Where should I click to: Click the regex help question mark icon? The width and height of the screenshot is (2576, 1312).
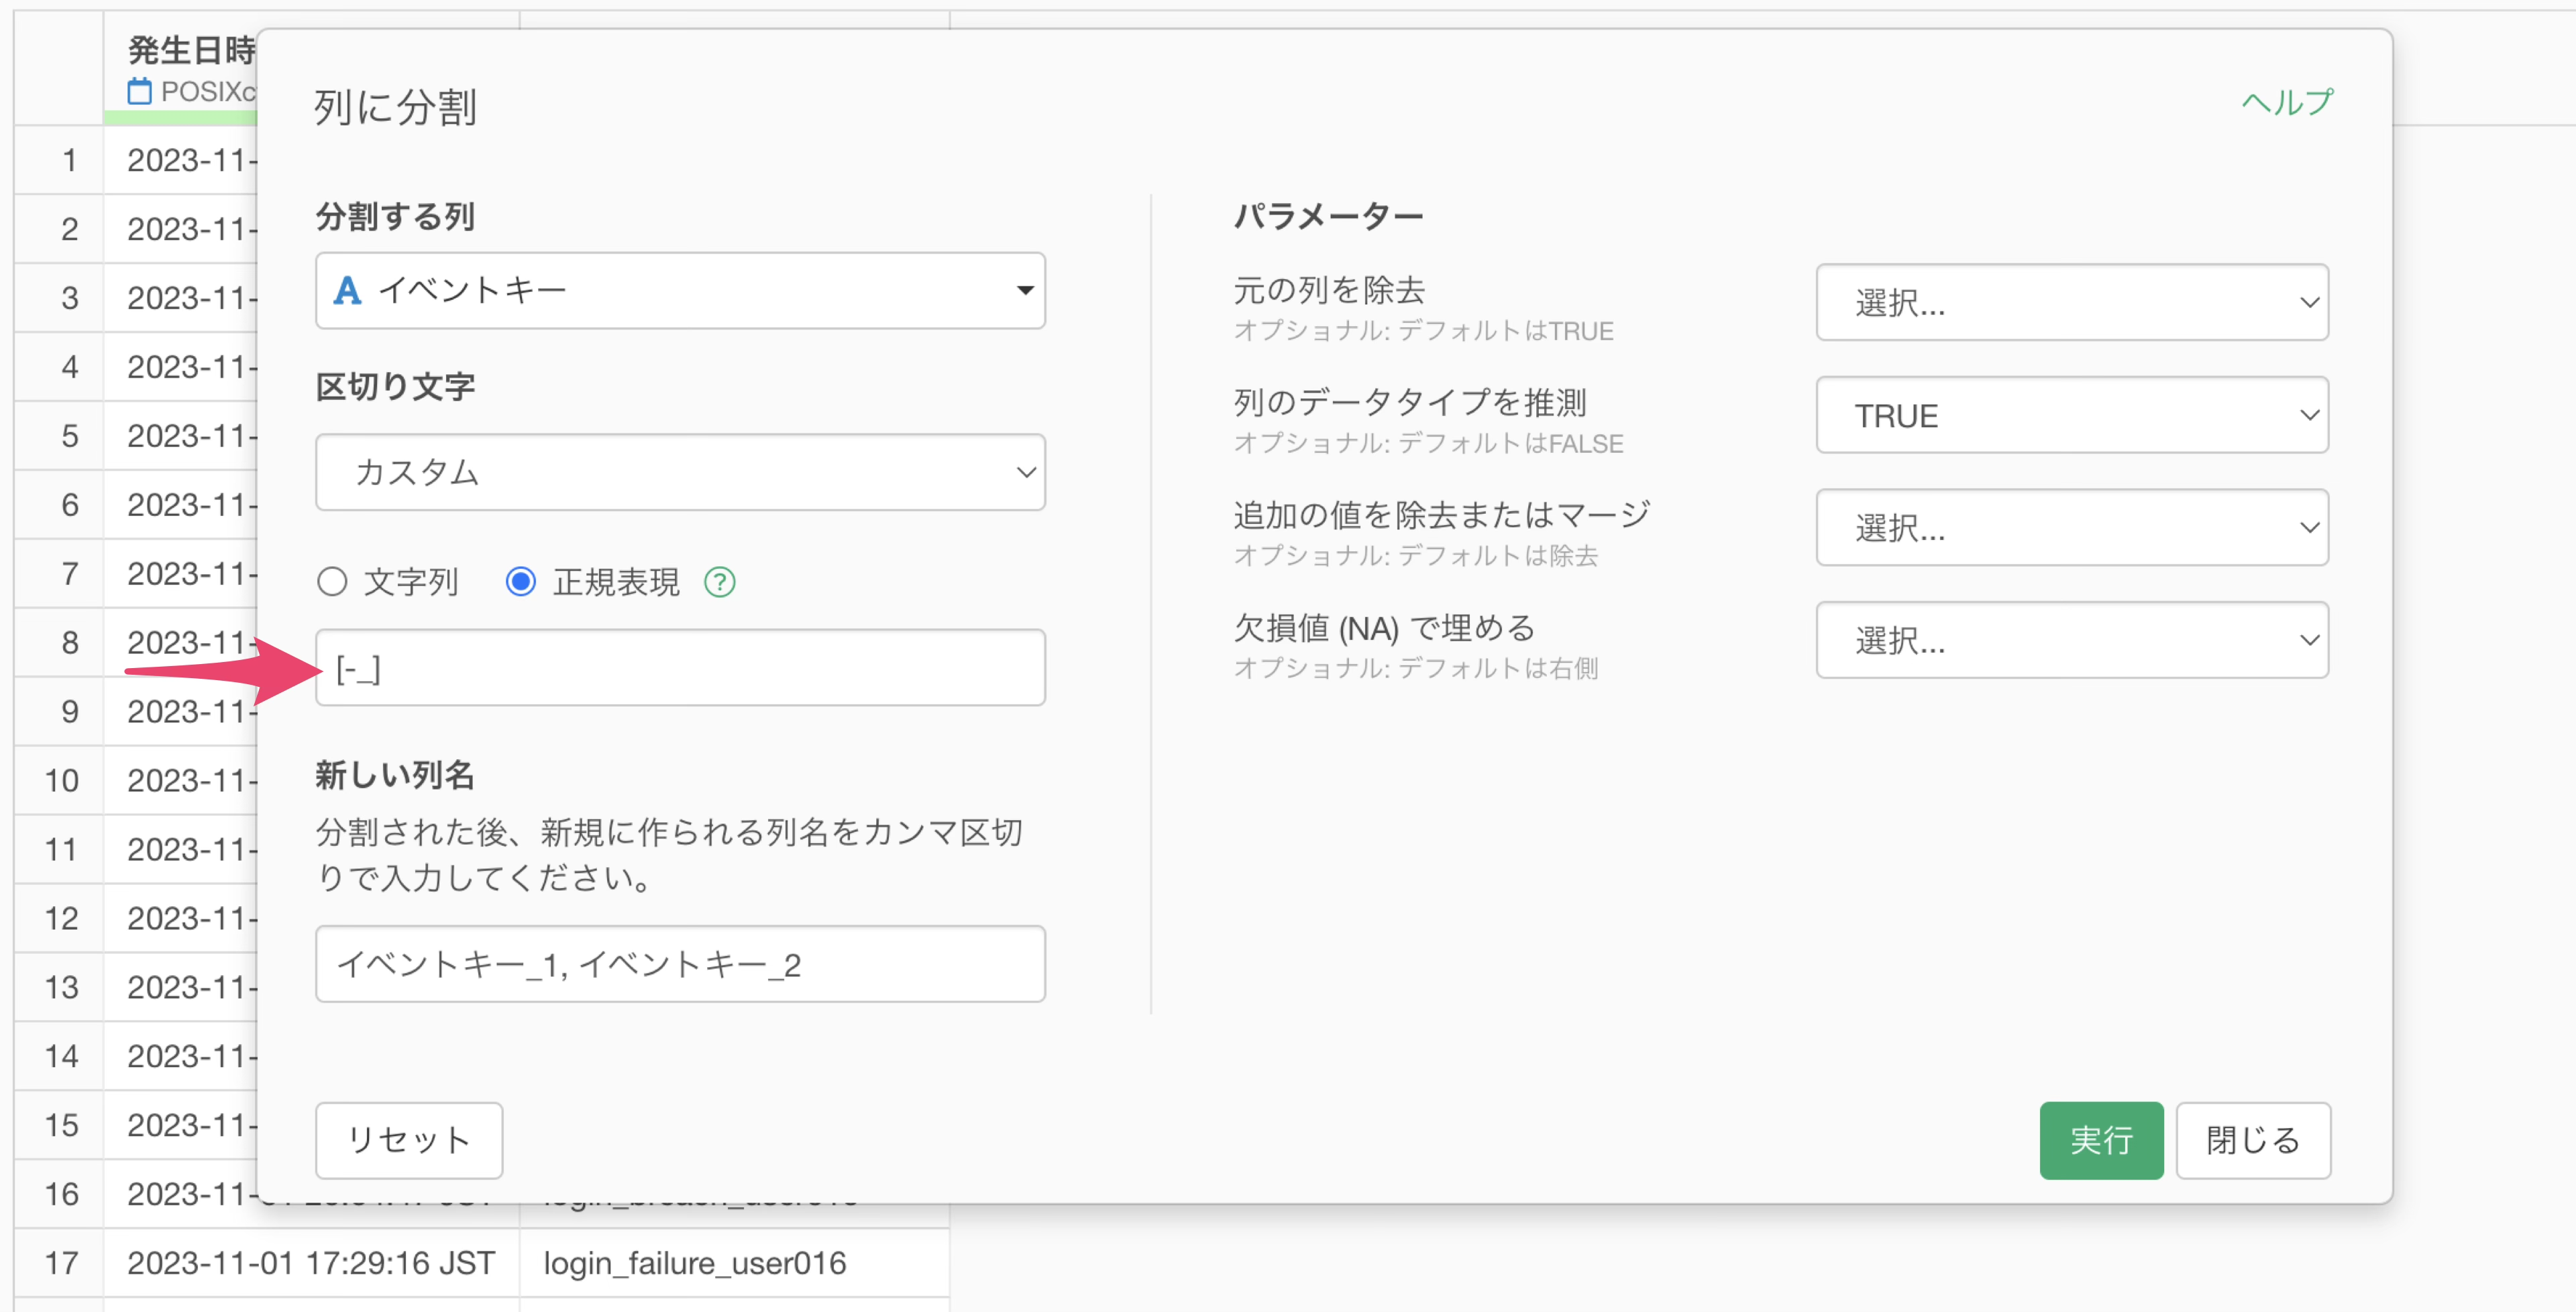coord(719,582)
